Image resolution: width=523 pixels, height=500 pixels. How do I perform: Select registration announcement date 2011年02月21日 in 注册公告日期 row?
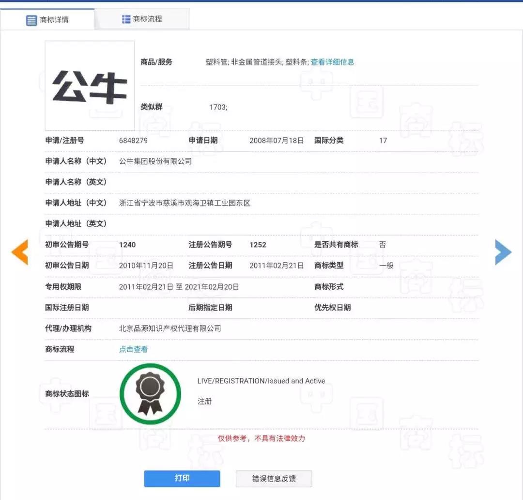pyautogui.click(x=277, y=266)
